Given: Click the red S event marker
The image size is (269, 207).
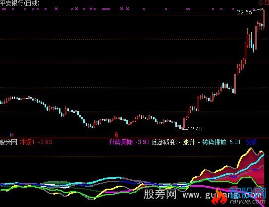Looking at the screenshot, I should click(116, 135).
